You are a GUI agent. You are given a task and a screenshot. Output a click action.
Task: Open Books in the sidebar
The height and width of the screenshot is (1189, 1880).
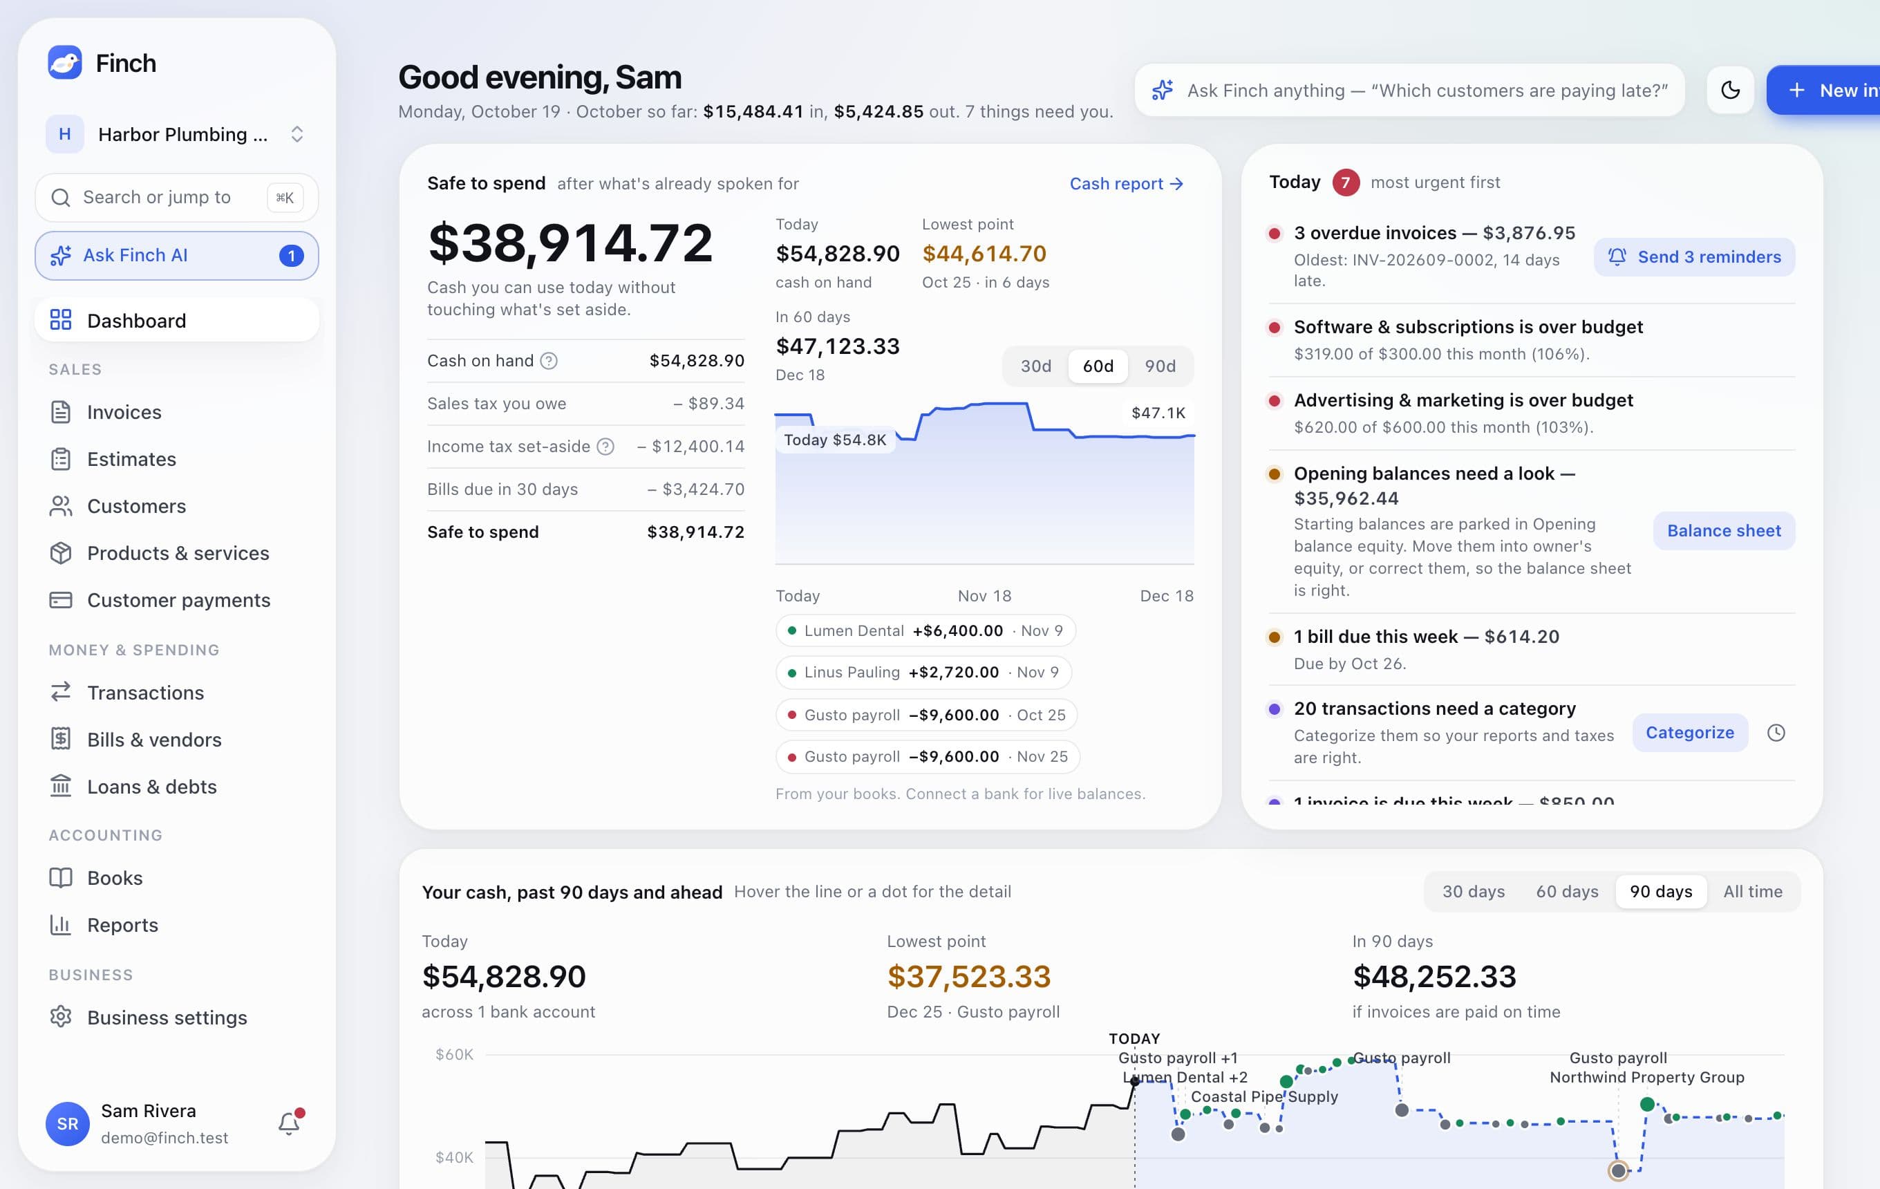[x=176, y=877]
